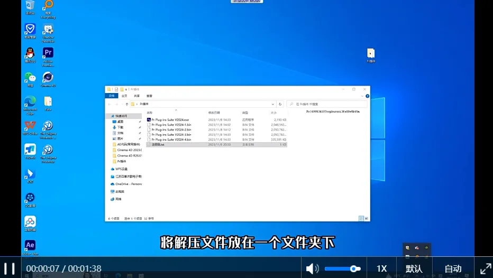493x278 pixels.
Task: Open 桌面 in the navigation pane
Action: [x=120, y=122]
